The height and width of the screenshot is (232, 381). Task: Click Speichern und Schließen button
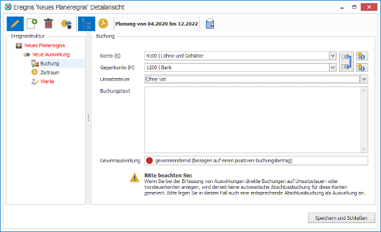point(342,218)
